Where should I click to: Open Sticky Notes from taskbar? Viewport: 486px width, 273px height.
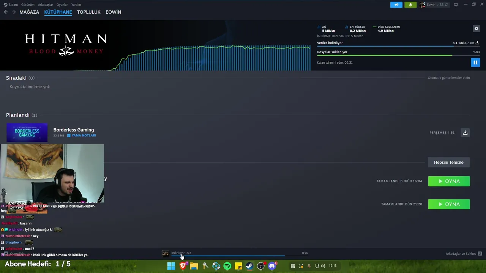coord(238,266)
